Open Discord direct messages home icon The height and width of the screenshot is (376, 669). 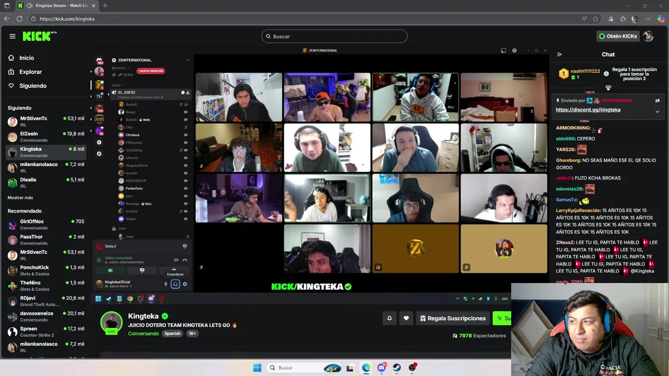click(x=99, y=61)
